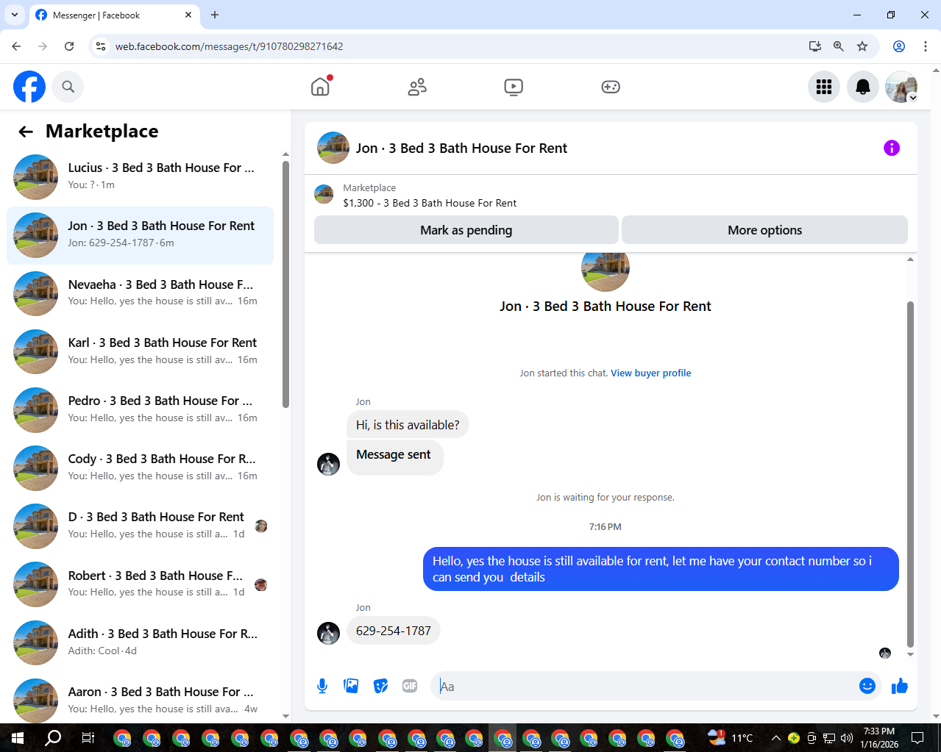Open Robert conversation

140,584
